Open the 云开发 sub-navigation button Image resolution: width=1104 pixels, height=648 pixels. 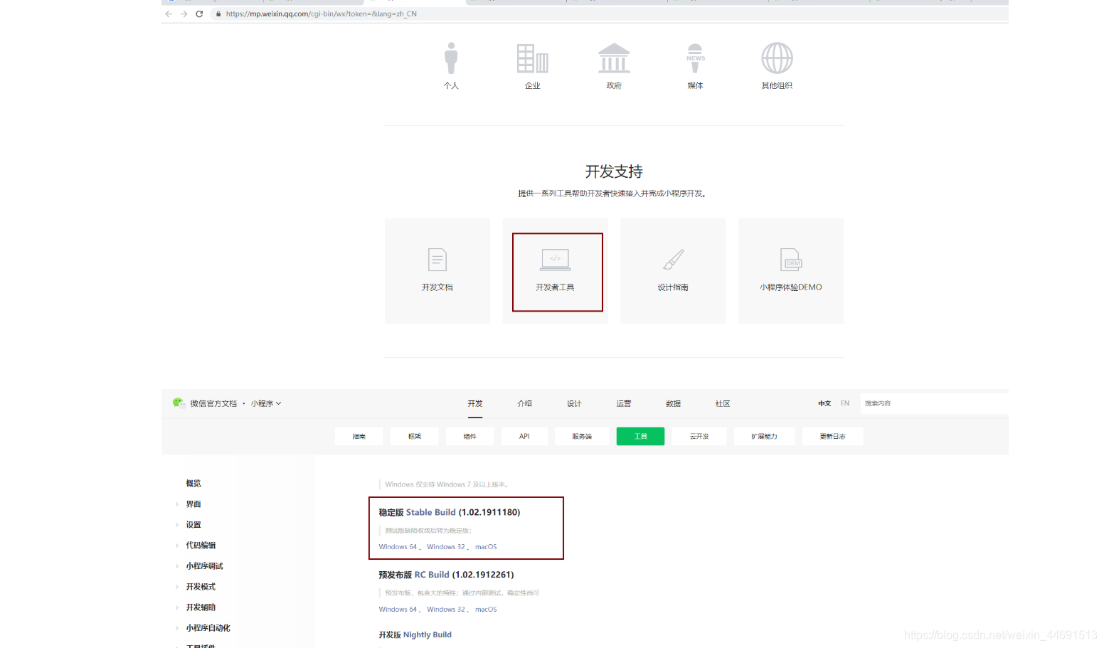point(699,436)
